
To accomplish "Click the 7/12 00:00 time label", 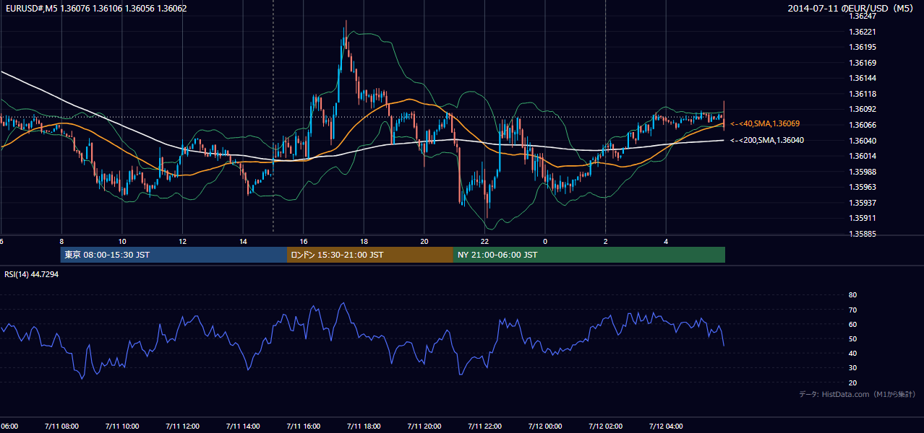I will (545, 426).
